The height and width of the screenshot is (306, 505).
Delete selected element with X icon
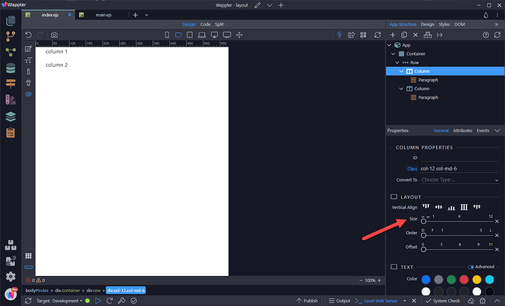click(416, 35)
